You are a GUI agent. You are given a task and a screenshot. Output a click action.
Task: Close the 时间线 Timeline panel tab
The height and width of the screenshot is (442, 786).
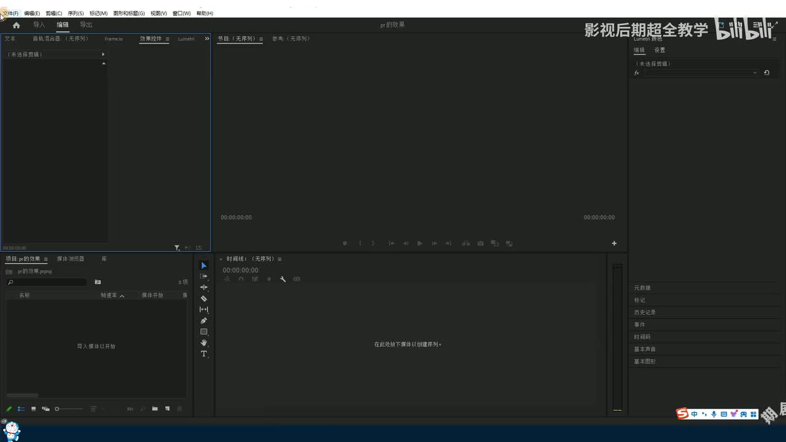(221, 259)
